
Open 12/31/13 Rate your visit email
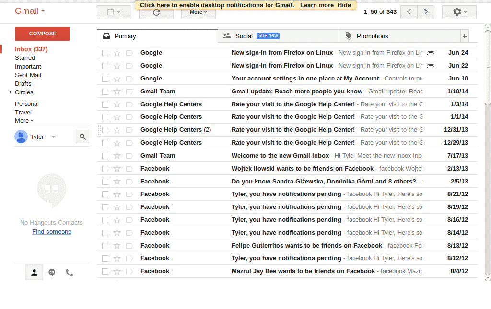(287, 130)
